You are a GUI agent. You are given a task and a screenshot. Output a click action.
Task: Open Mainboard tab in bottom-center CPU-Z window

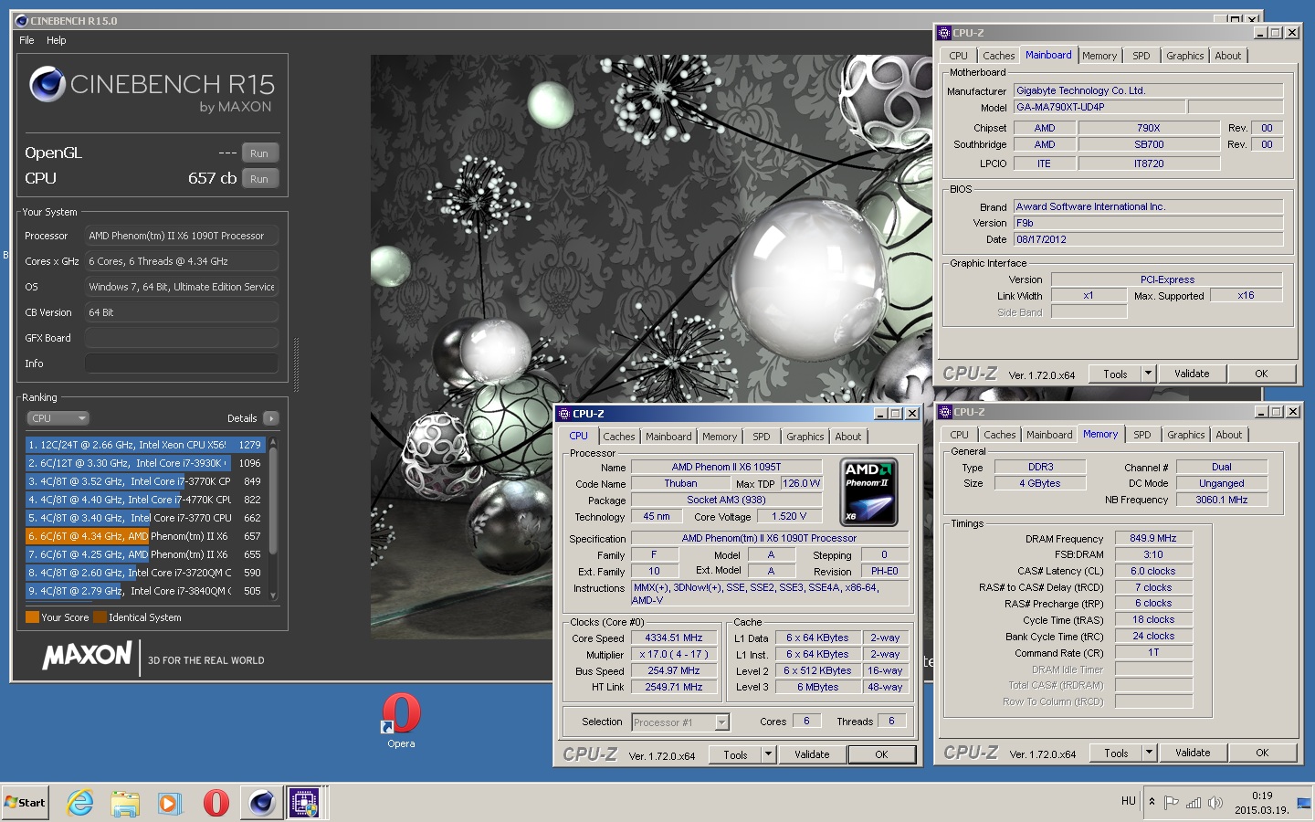pyautogui.click(x=668, y=437)
